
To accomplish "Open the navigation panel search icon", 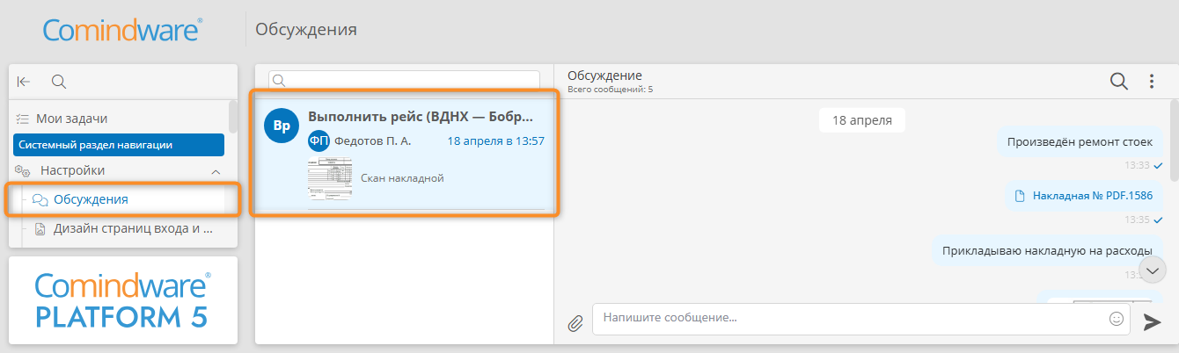I will coord(59,82).
